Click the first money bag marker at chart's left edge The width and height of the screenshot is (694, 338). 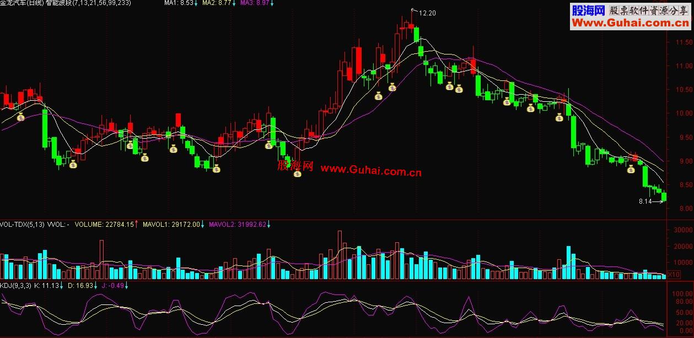click(21, 117)
